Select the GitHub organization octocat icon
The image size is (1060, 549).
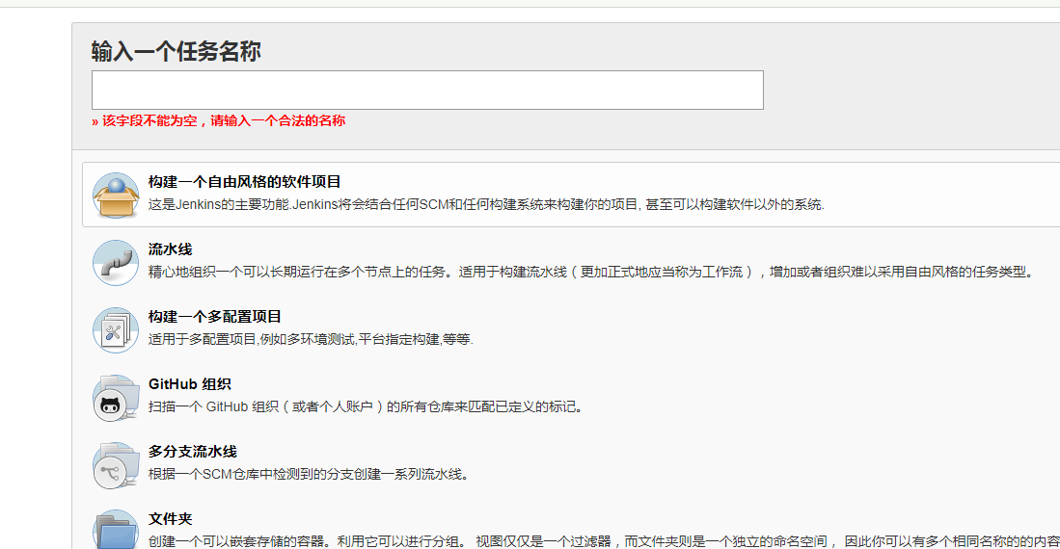[116, 398]
